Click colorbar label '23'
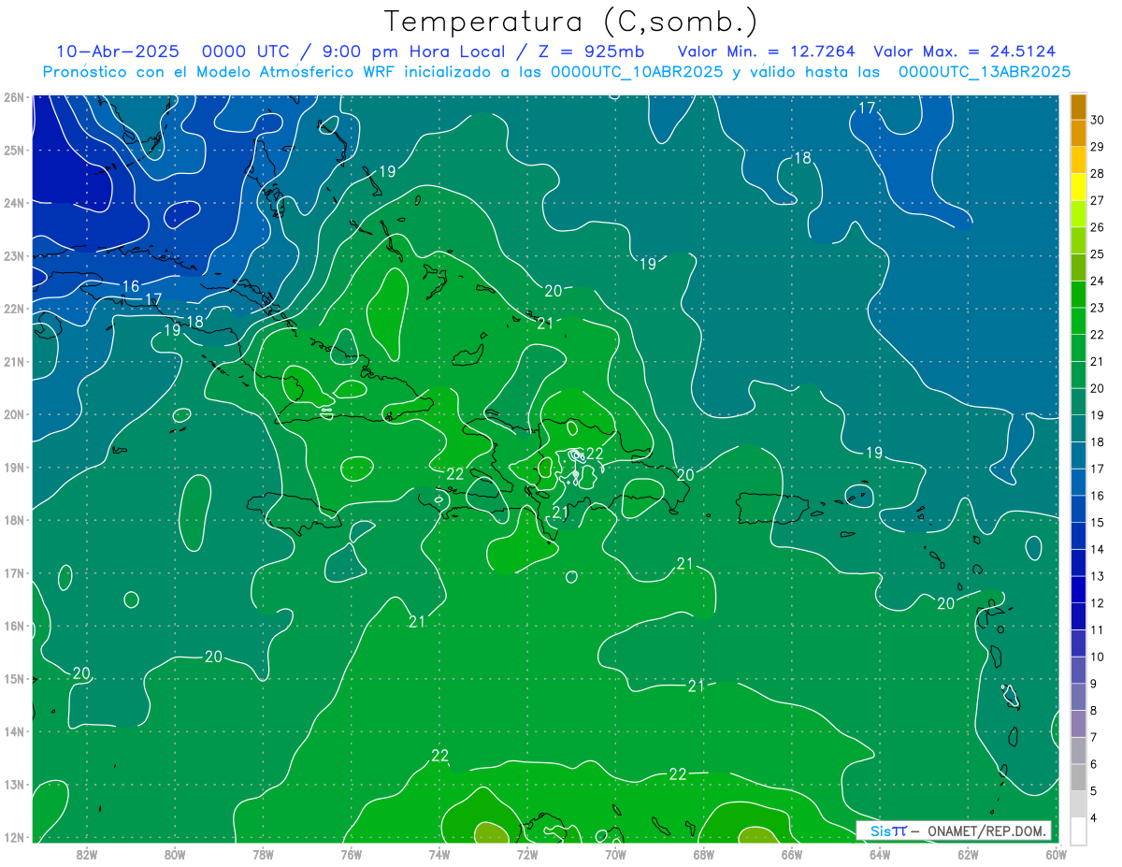 (1098, 307)
